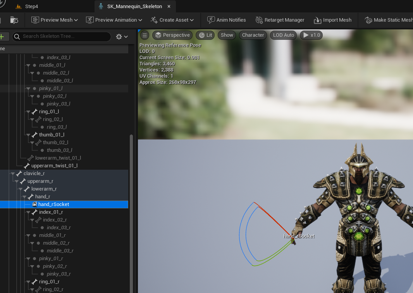Open the Preview Mesh dropdown

click(55, 20)
